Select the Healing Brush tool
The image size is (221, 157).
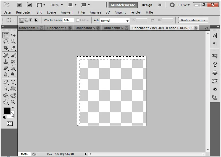click(6, 55)
